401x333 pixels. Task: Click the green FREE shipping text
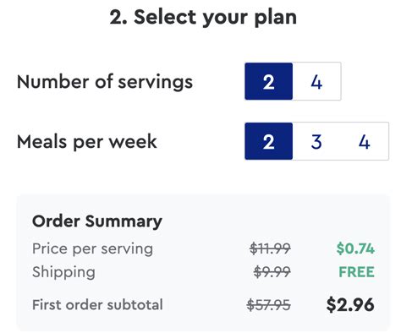click(x=356, y=272)
